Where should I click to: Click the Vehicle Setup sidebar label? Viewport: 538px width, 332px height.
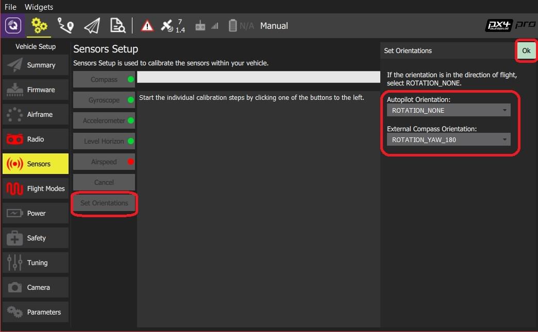[36, 47]
